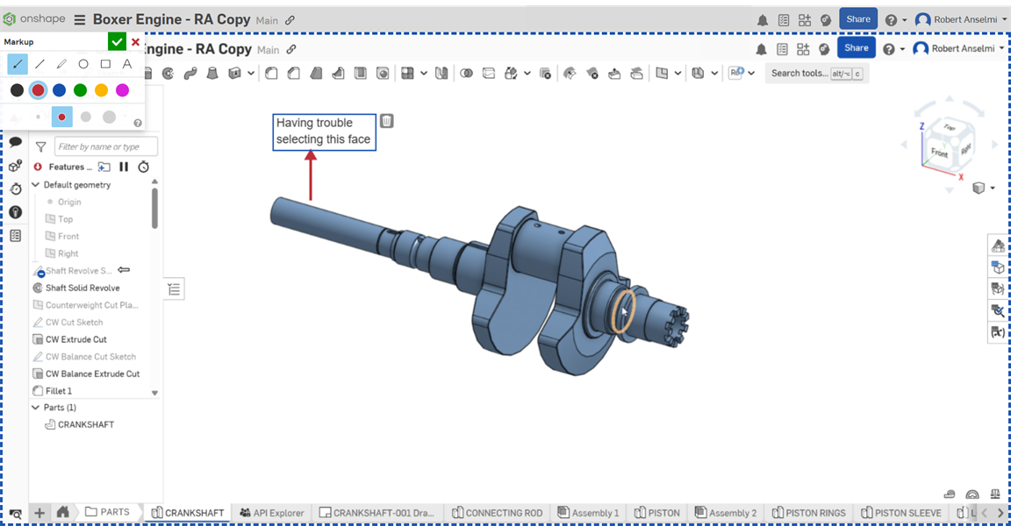Screen dimensions: 1011x526
Task: Open the help menu dropdown arrow
Action: [x=904, y=20]
